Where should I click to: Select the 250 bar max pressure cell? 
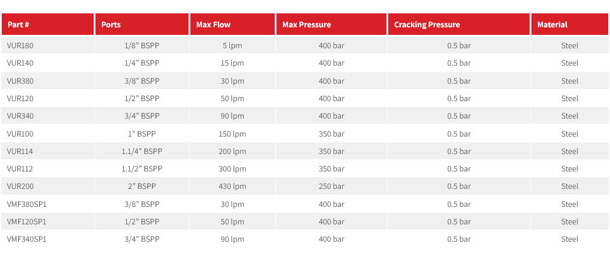[331, 186]
